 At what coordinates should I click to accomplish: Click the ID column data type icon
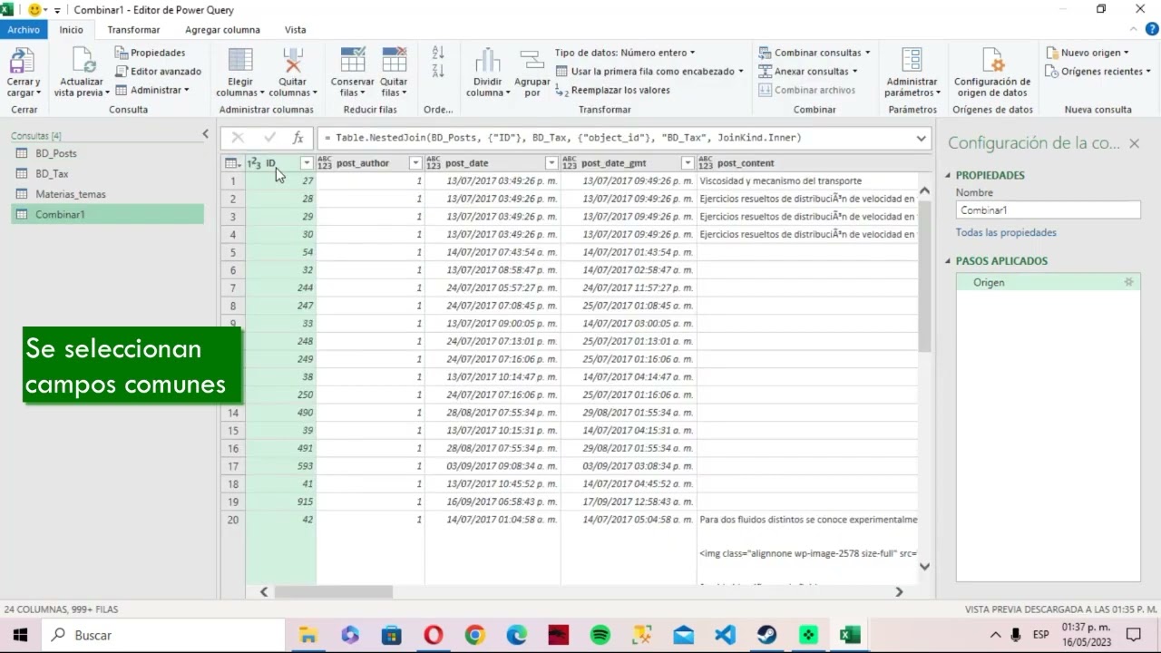pos(254,163)
